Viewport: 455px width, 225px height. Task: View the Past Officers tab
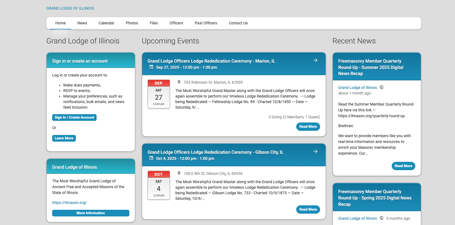click(x=206, y=23)
